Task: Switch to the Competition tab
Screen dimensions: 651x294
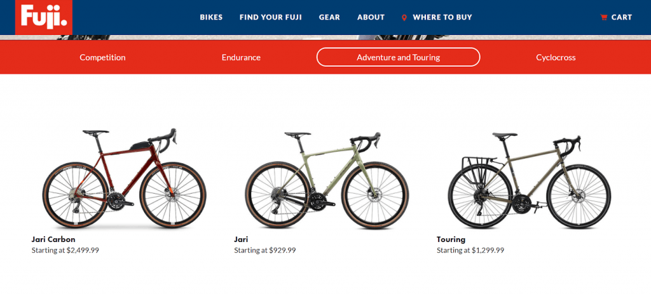Action: coord(102,57)
